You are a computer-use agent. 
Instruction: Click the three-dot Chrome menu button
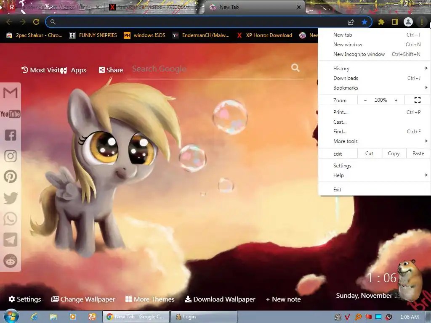(422, 22)
